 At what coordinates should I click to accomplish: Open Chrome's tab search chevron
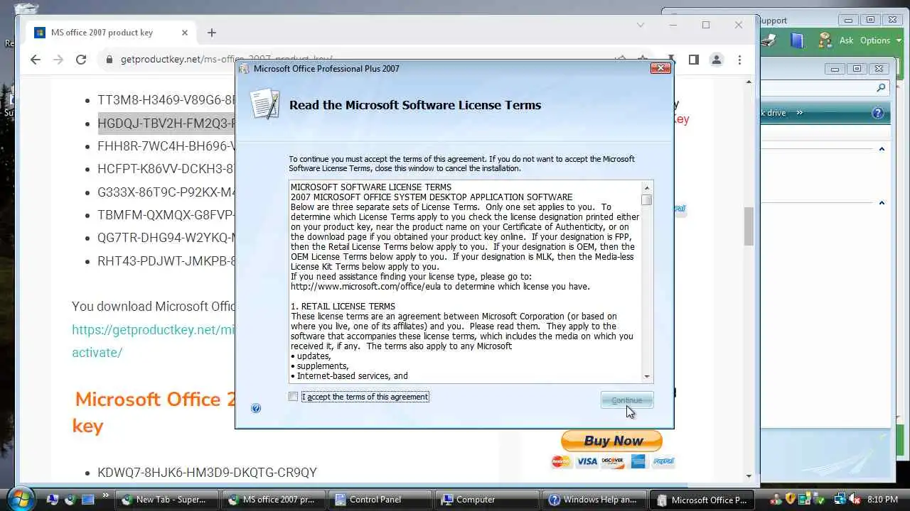point(641,25)
